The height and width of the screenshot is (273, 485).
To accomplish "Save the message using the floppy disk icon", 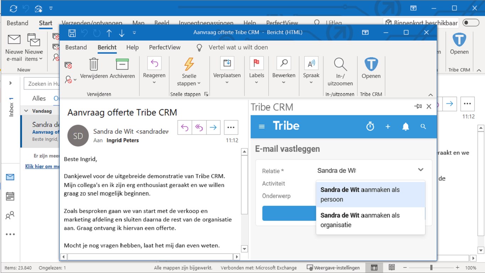I will click(72, 33).
